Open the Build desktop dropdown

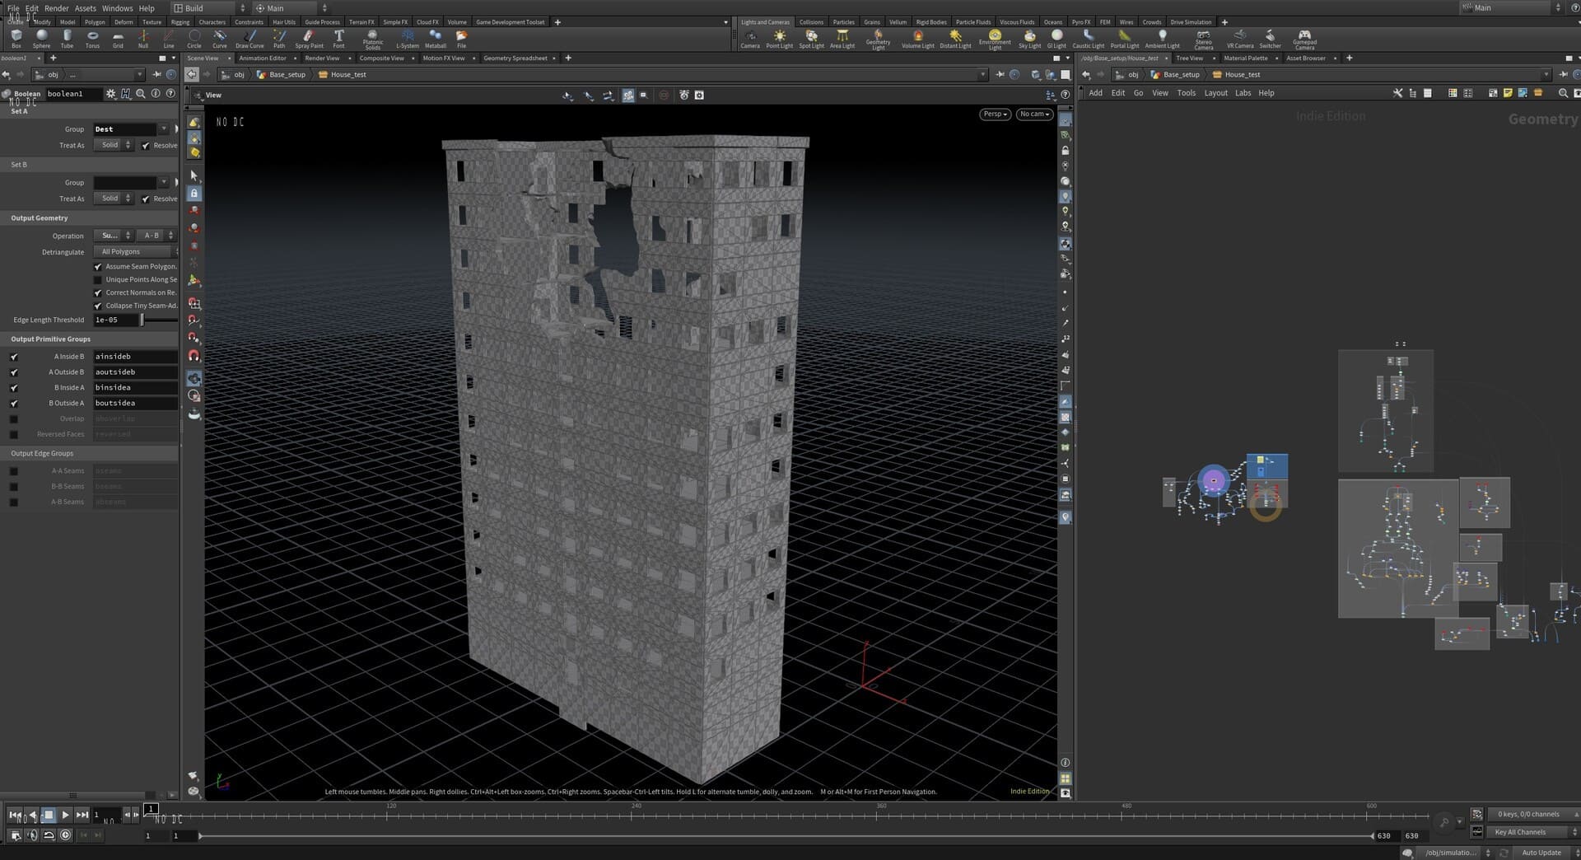[x=208, y=8]
